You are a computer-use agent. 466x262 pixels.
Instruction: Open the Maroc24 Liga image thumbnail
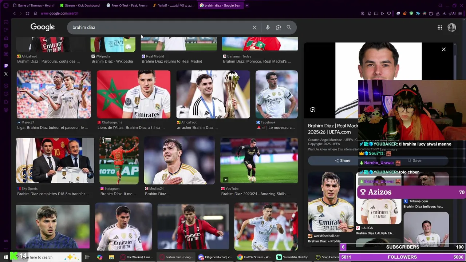tap(54, 95)
